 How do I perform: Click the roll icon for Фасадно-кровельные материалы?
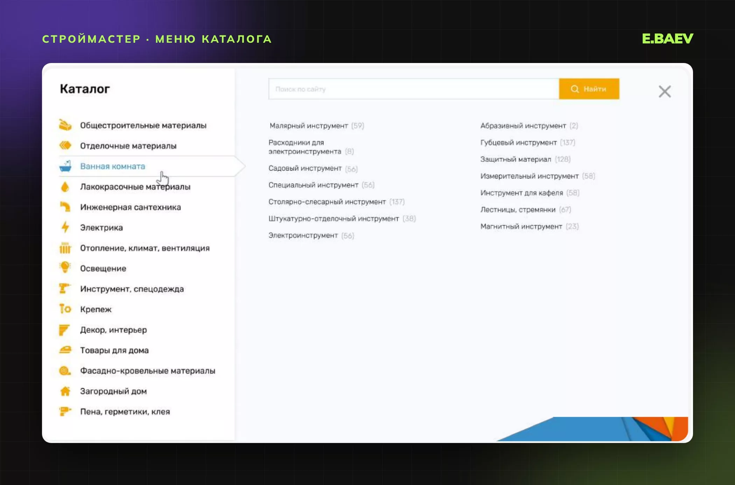pos(65,370)
